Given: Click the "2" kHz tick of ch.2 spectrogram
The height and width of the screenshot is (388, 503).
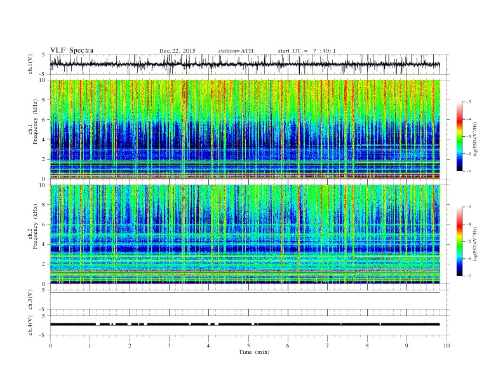Looking at the screenshot, I should (44, 264).
